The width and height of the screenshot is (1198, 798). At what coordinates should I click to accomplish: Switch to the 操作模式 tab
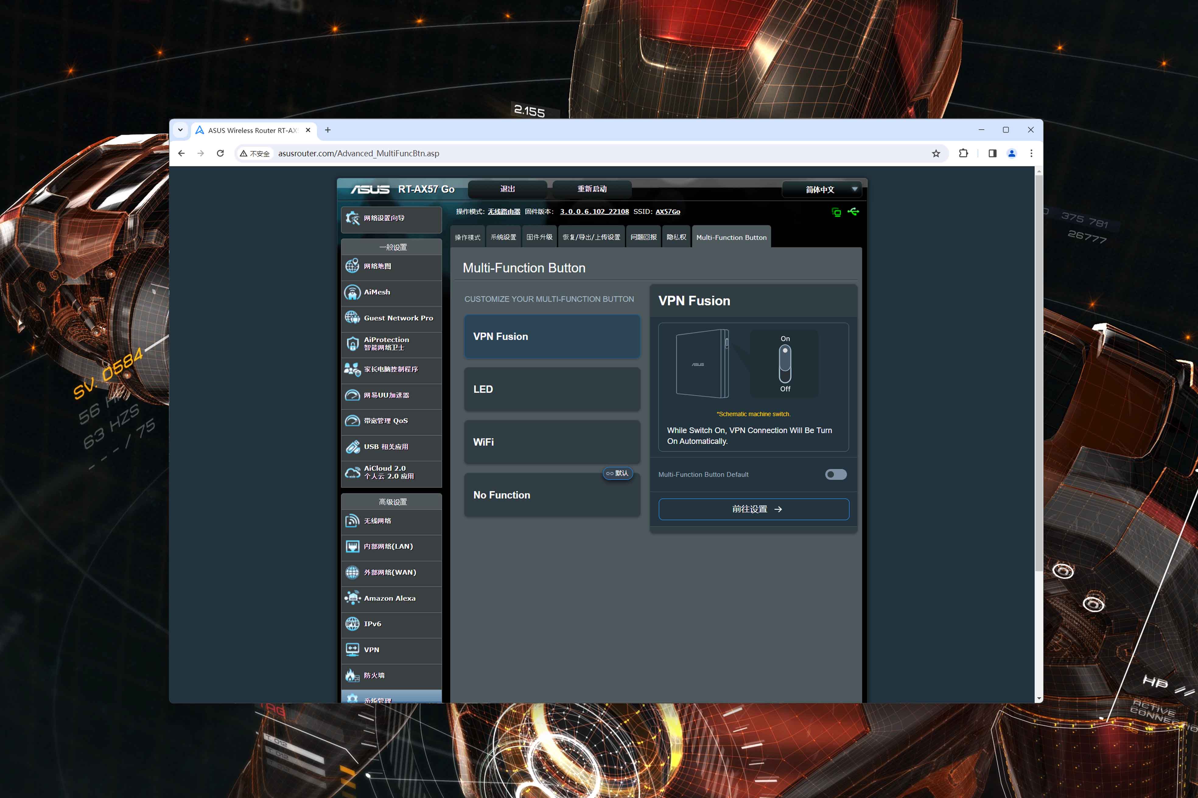(467, 237)
